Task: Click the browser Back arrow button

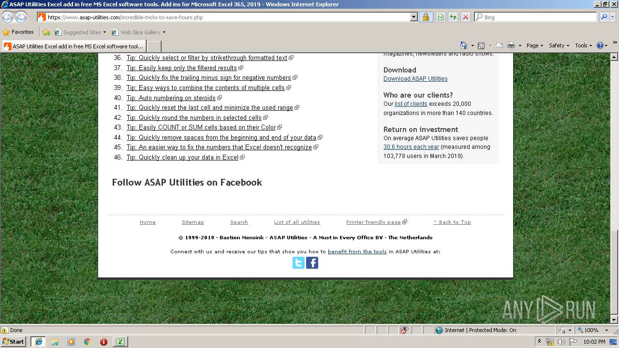Action: click(x=7, y=17)
